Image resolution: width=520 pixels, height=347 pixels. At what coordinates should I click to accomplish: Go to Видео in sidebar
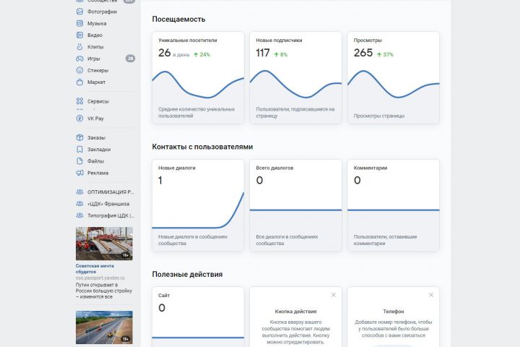[x=95, y=35]
